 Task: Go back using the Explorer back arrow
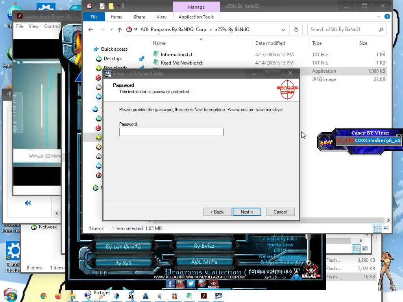click(x=91, y=29)
